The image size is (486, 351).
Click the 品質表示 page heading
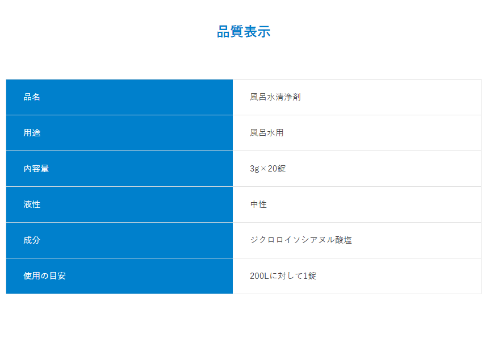tap(244, 32)
